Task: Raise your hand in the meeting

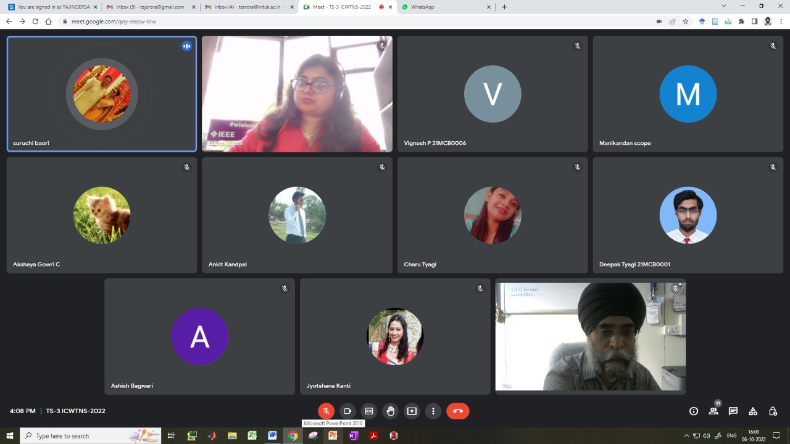Action: (x=390, y=411)
